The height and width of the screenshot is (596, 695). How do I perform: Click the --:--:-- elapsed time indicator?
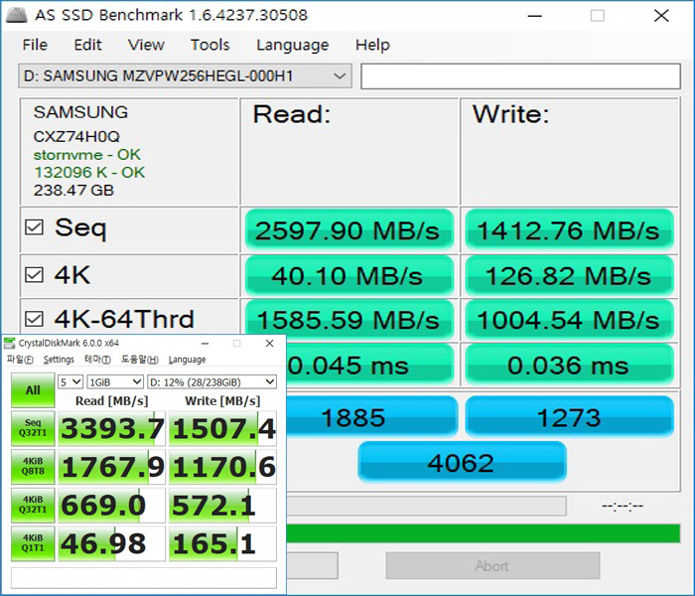(623, 506)
